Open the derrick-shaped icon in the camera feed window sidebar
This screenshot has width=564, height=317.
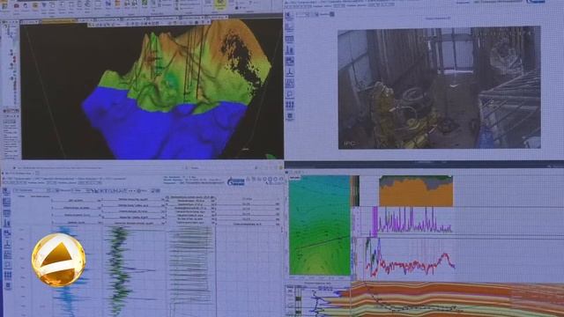(290, 50)
